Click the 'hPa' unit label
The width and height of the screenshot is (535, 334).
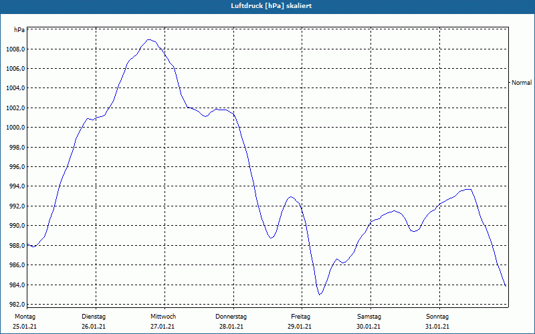19,30
